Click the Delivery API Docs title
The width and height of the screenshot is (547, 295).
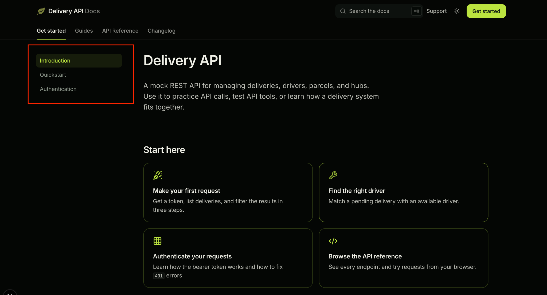click(x=74, y=11)
